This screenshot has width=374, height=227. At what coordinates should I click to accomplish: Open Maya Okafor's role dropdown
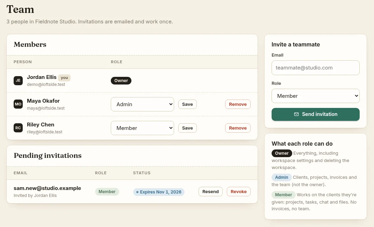point(142,104)
